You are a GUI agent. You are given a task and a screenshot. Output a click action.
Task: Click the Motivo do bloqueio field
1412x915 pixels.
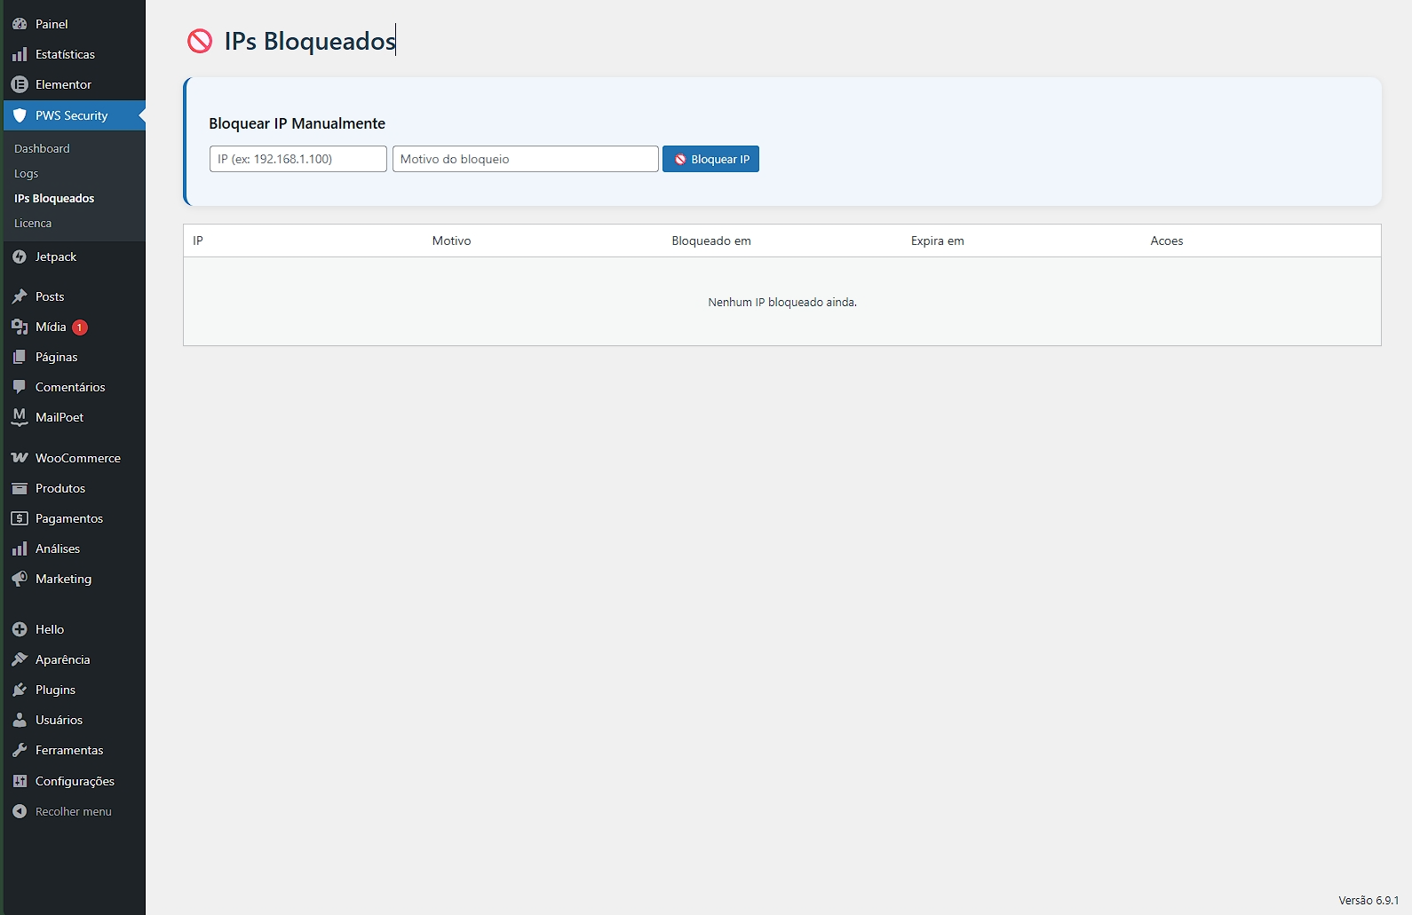(x=525, y=159)
